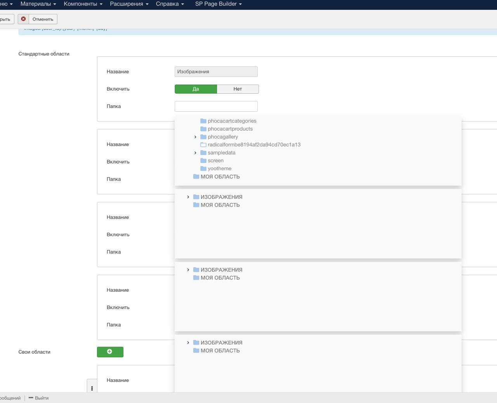Click the red cancel icon on Отменить
The image size is (497, 403).
23,19
